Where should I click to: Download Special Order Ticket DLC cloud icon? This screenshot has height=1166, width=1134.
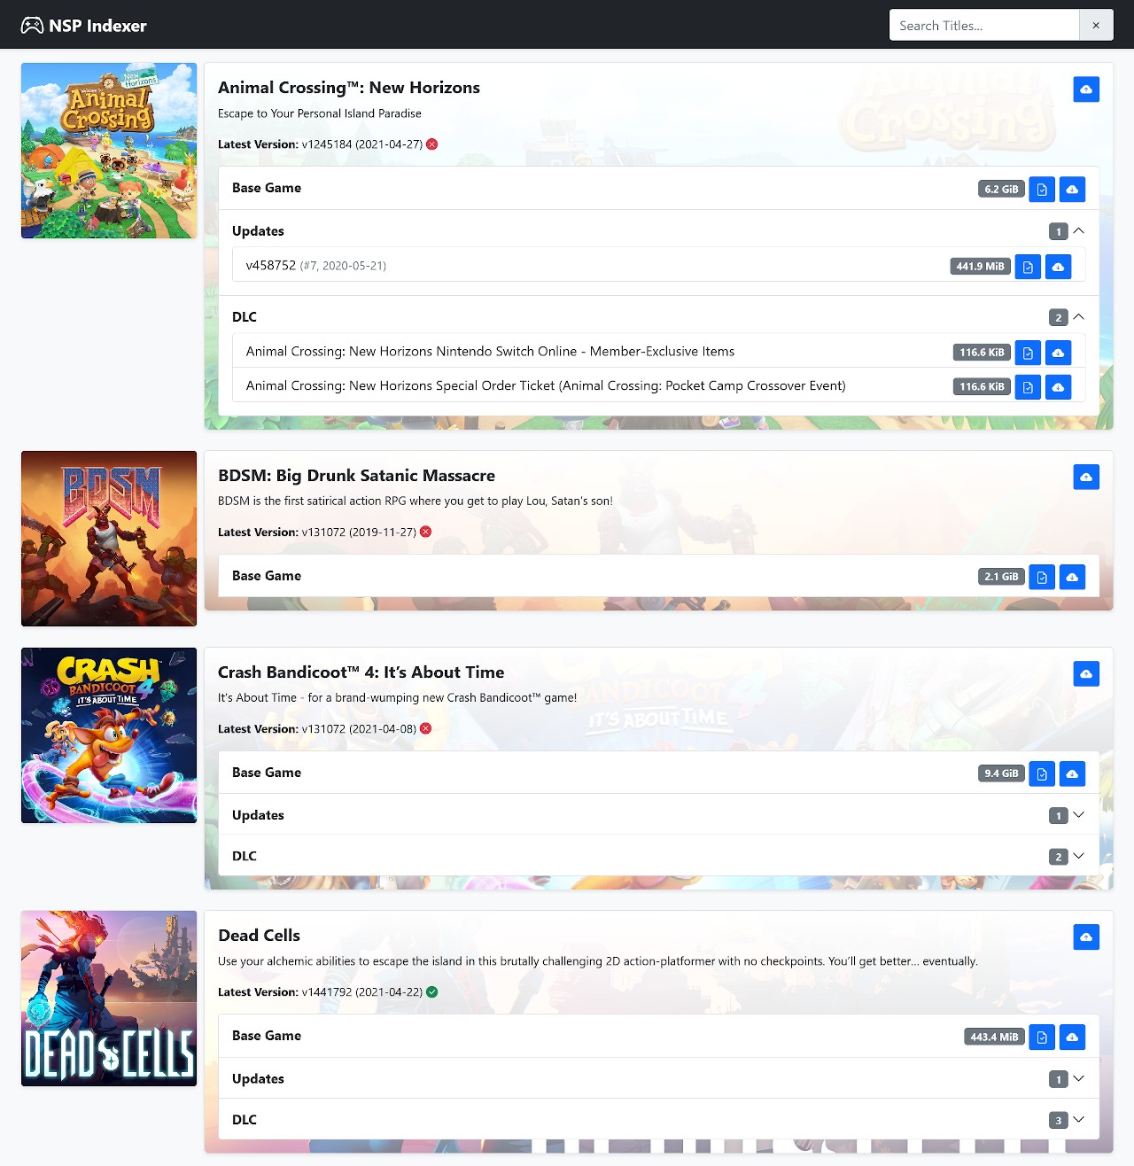(x=1058, y=387)
